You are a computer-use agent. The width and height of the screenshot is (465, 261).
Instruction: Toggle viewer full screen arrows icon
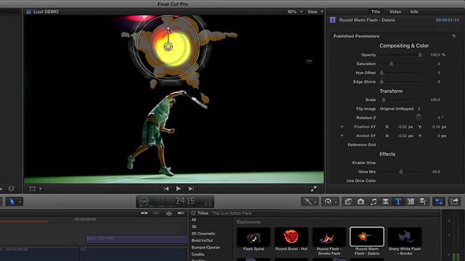pyautogui.click(x=314, y=189)
